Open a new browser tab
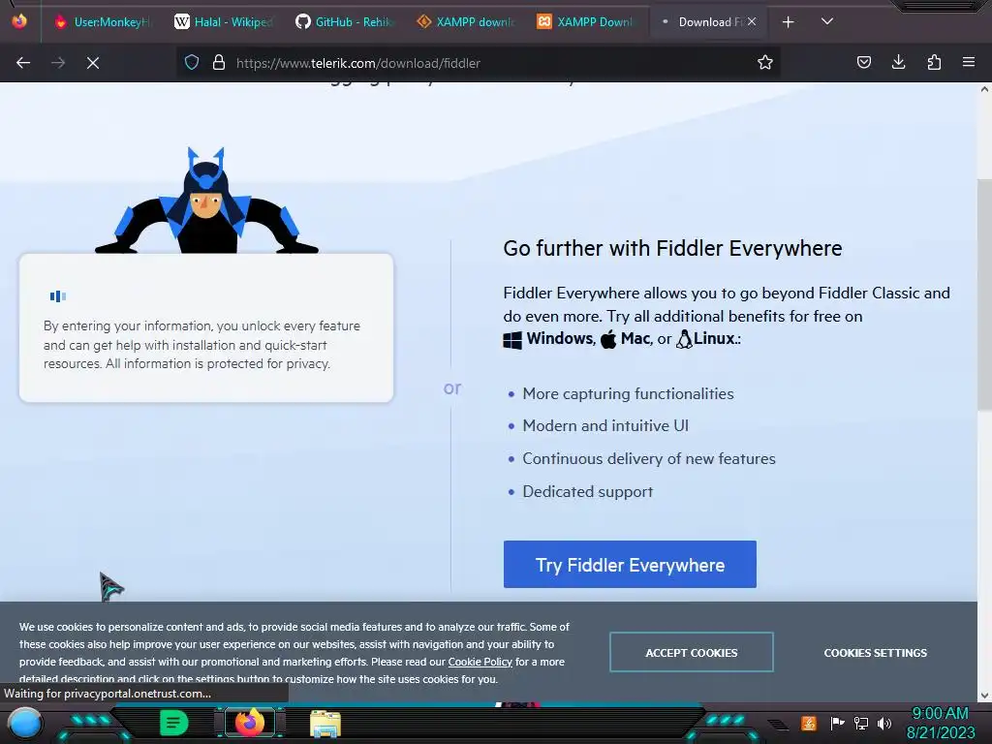This screenshot has width=992, height=744. 789,22
